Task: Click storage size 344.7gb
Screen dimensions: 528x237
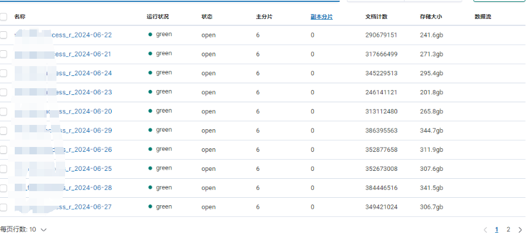Action: (432, 130)
